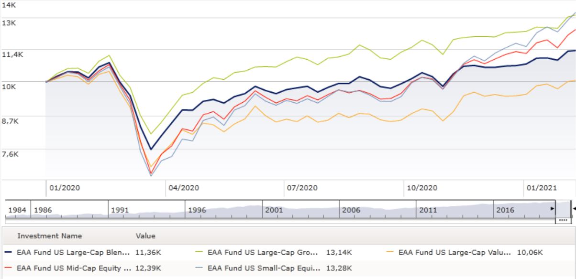The image size is (576, 279).
Task: Click the Value column header
Action: click(145, 236)
